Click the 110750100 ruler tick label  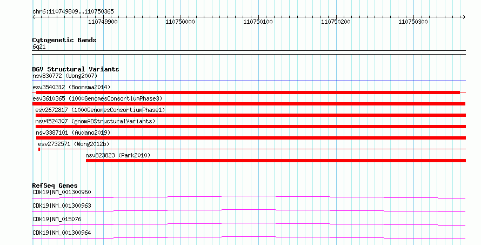258,22
